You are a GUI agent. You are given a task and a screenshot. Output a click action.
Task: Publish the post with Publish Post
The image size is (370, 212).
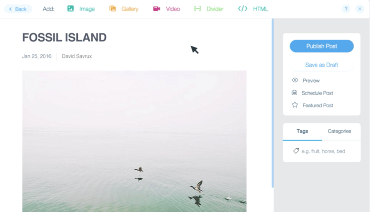[x=322, y=46]
